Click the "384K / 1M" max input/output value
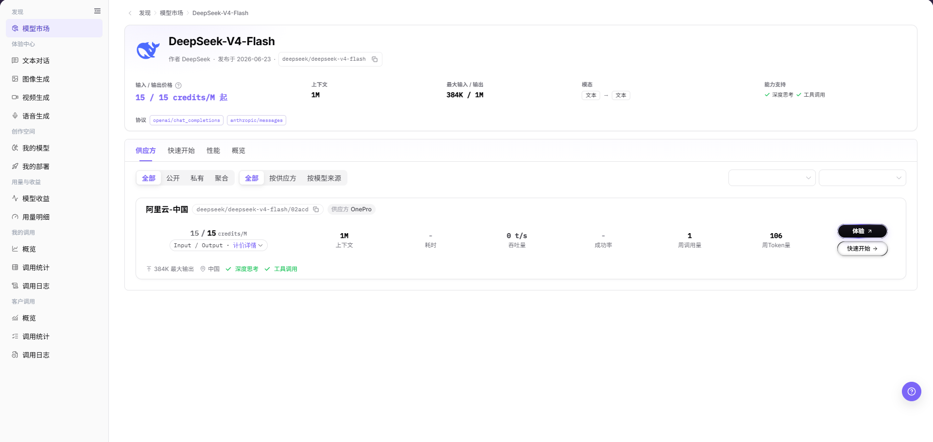The image size is (933, 442). pyautogui.click(x=465, y=95)
